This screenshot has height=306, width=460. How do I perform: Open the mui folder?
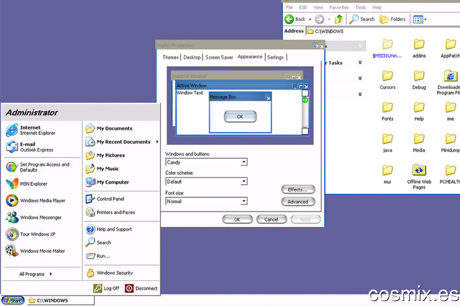tap(388, 175)
